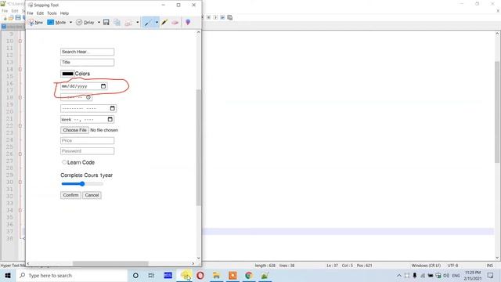This screenshot has width=501, height=282.
Task: Open the Pen options dropdown arrow
Action: [157, 23]
